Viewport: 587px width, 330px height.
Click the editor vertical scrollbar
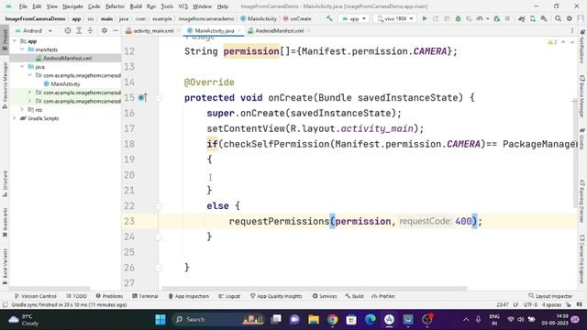pos(575,153)
